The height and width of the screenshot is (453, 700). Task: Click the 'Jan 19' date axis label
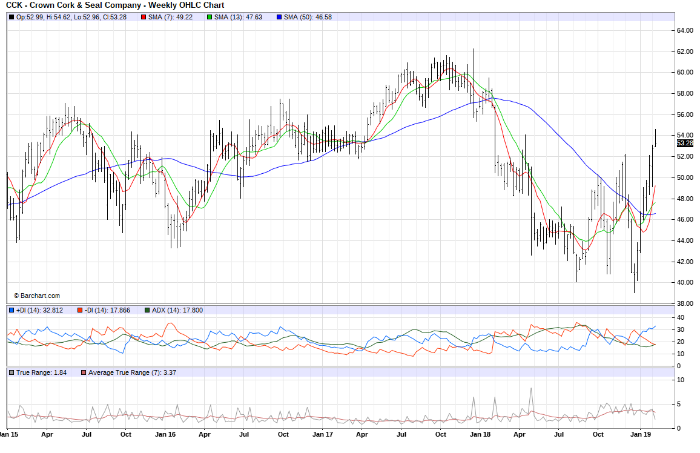[x=640, y=434]
